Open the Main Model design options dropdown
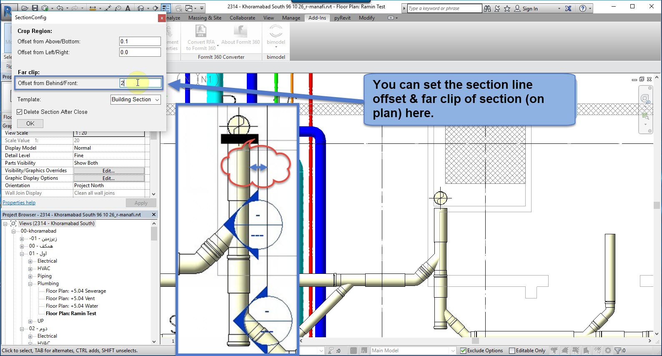Viewport: 662px width, 356px height. (x=413, y=351)
